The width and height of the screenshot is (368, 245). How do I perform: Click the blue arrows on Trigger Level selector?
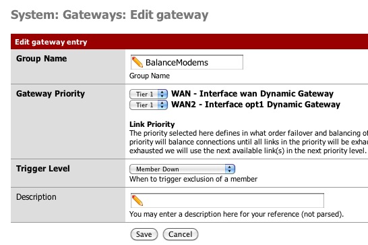230,169
